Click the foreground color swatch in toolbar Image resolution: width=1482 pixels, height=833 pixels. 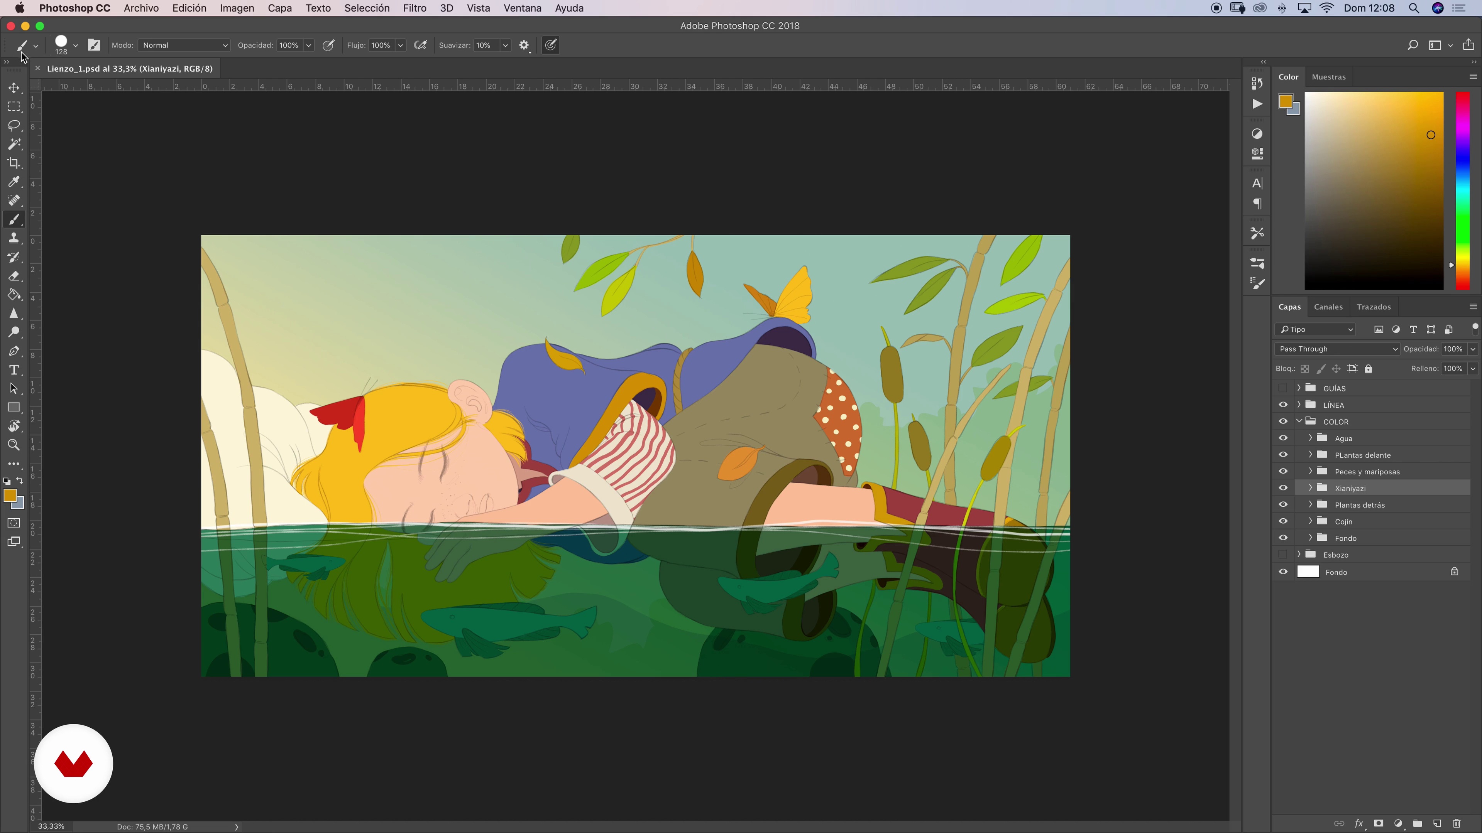point(9,496)
